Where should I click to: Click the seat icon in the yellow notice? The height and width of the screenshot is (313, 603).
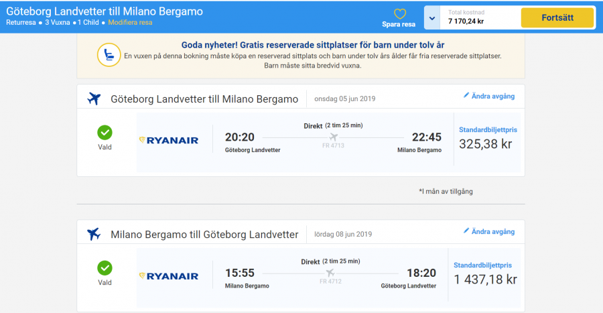click(x=109, y=54)
